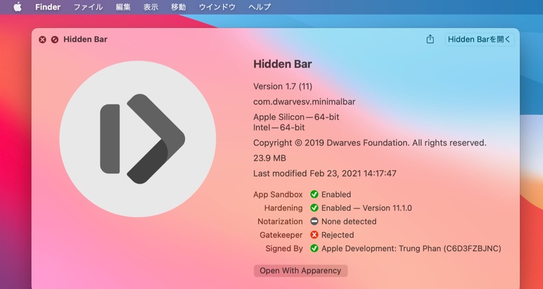Click the green check icon next to App Sandbox

[x=314, y=195]
